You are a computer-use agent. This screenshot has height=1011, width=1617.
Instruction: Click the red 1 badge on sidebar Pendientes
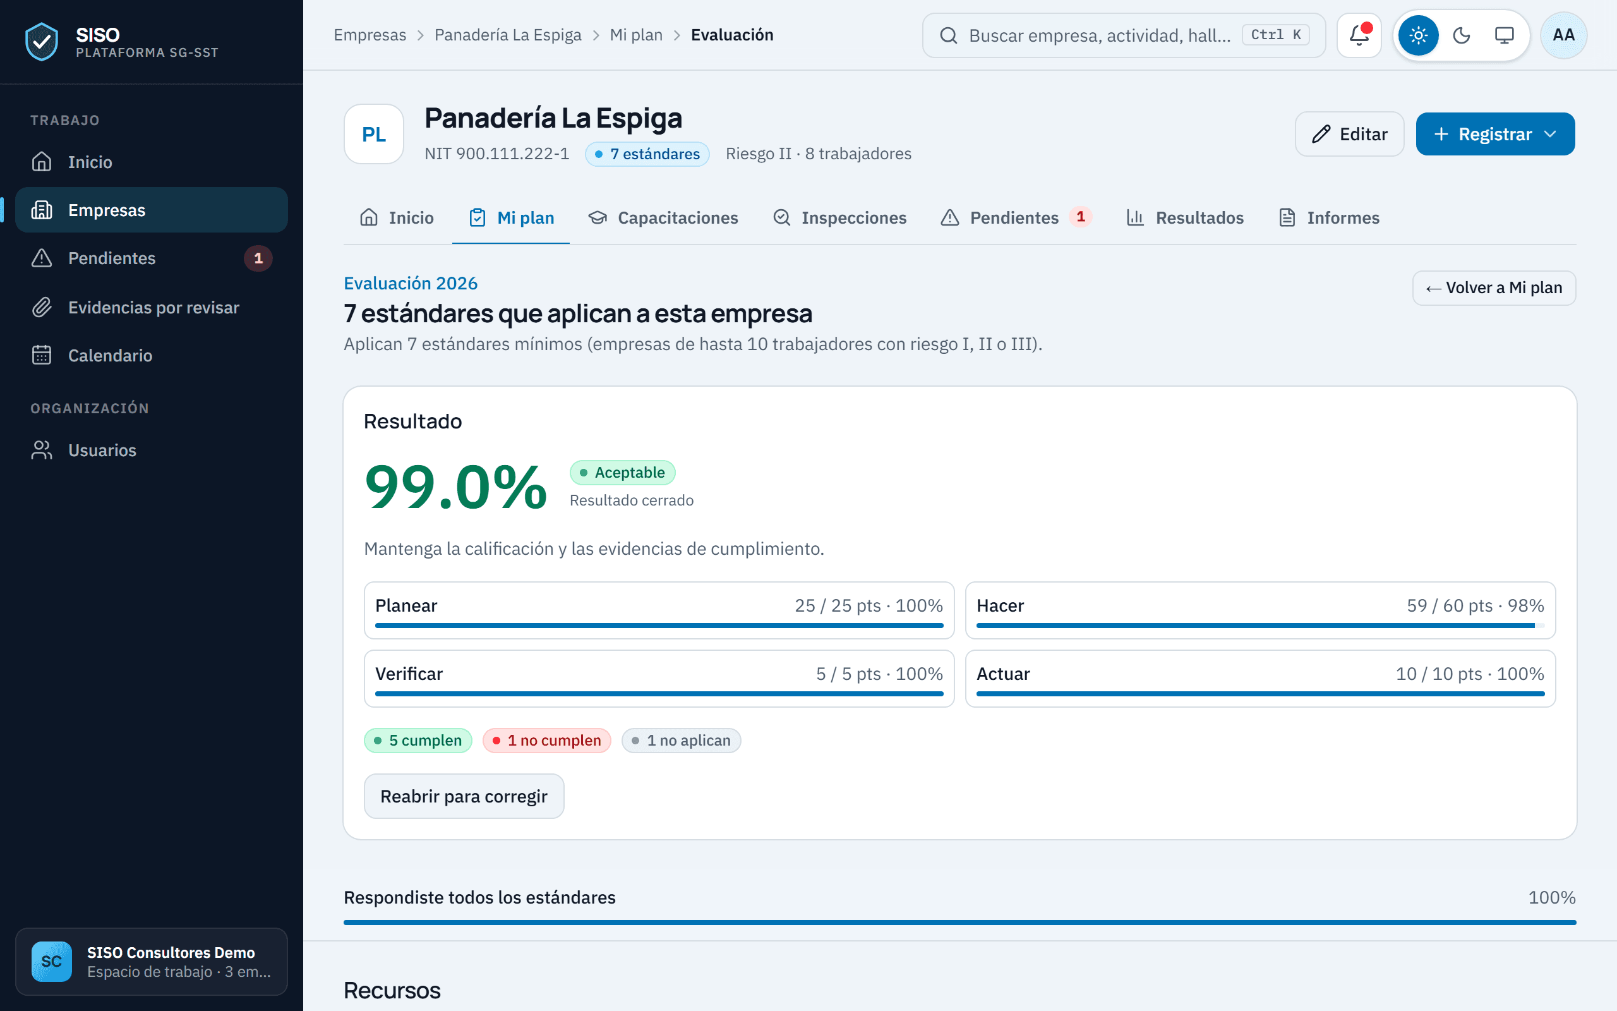click(x=258, y=258)
